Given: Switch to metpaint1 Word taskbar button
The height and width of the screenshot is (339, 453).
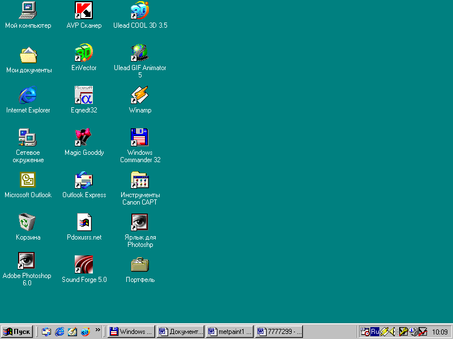Looking at the screenshot, I should pos(230,332).
